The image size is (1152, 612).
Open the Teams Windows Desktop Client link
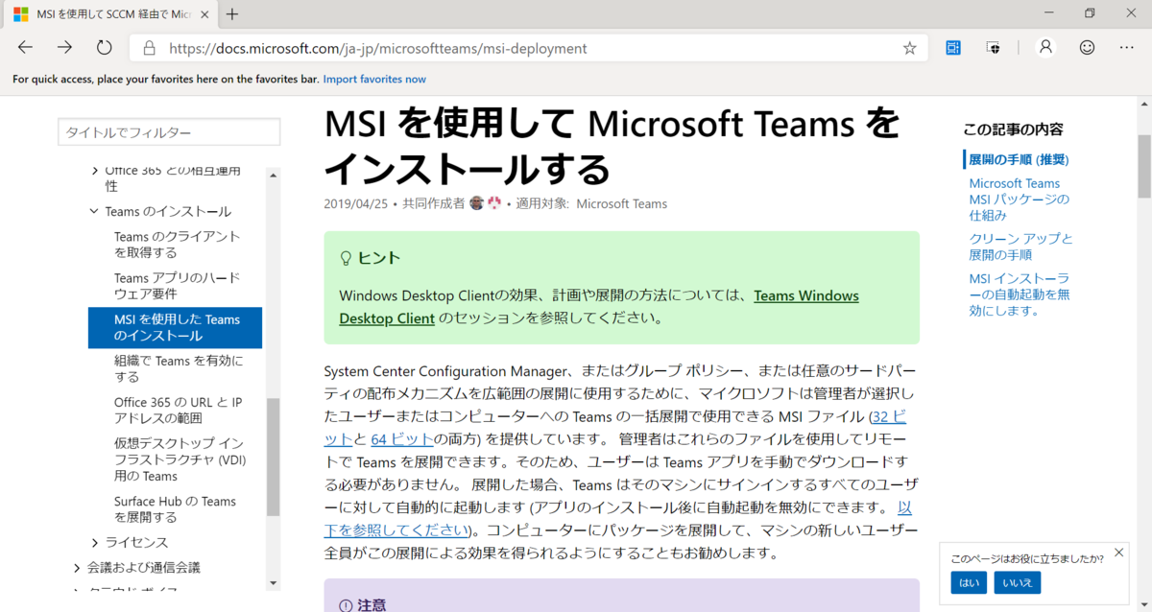click(x=806, y=295)
